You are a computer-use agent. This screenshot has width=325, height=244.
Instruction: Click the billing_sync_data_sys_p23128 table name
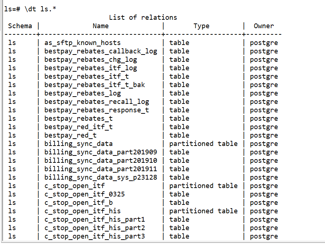pos(101,177)
